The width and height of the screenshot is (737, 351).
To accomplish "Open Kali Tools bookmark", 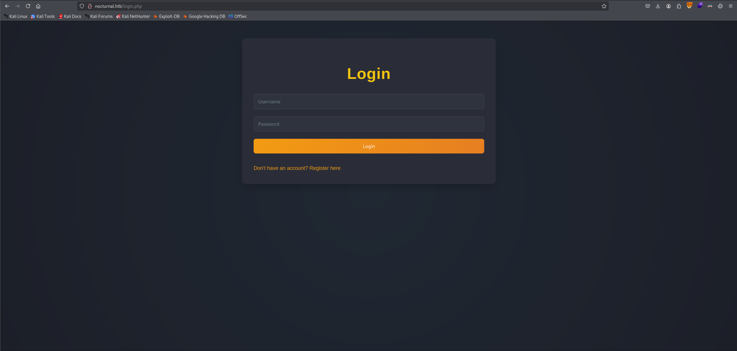I will click(43, 16).
